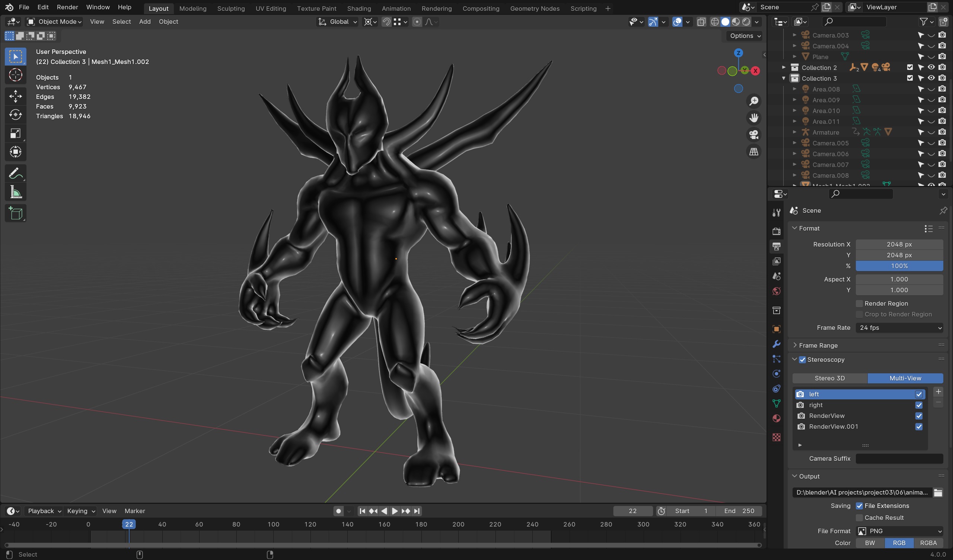Screen dimensions: 953x560
Task: Open the Object Mode dropdown
Action: [x=54, y=22]
